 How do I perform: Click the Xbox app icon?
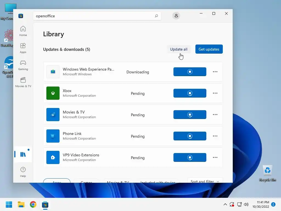click(53, 93)
